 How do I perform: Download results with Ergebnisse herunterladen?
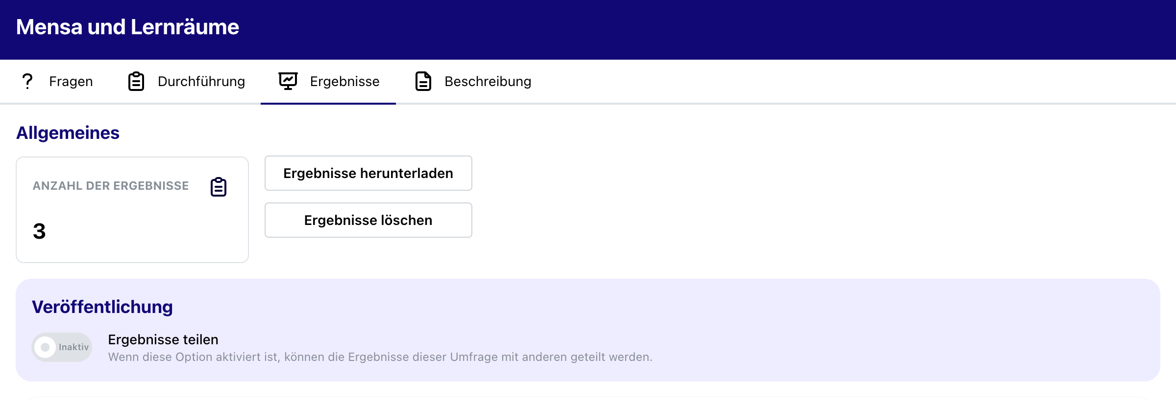[x=368, y=173]
